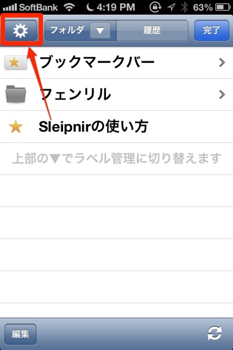Tap the 完了 button
Viewport: 233px width, 350px height.
(211, 30)
